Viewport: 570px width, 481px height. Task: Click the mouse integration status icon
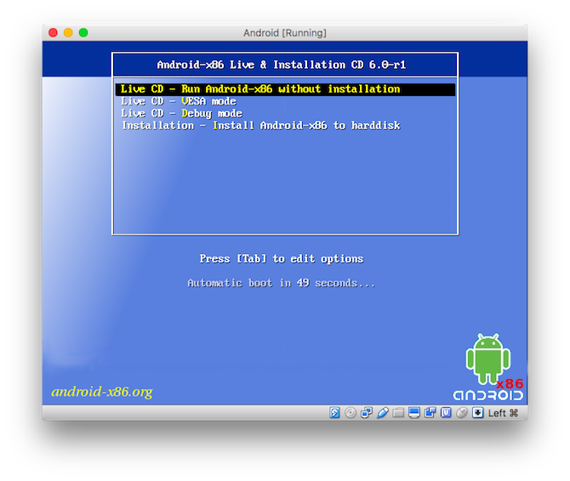(462, 413)
